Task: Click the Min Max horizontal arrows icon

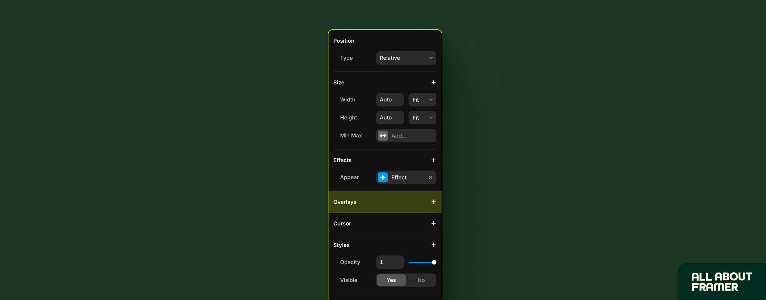Action: (382, 136)
